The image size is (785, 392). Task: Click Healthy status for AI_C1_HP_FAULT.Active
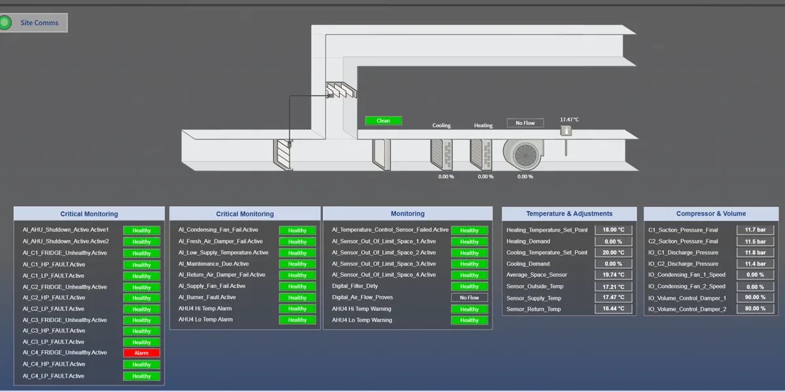pyautogui.click(x=142, y=264)
